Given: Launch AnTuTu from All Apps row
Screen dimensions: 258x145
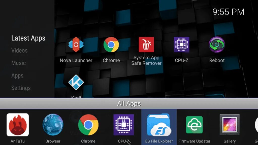Looking at the screenshot, I should [18, 125].
